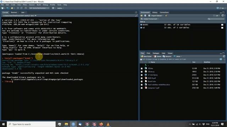Click the Go to file/function field

39,8
